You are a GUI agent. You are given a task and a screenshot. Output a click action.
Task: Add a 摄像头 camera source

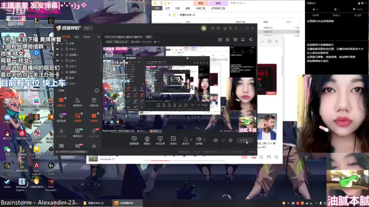147,140
